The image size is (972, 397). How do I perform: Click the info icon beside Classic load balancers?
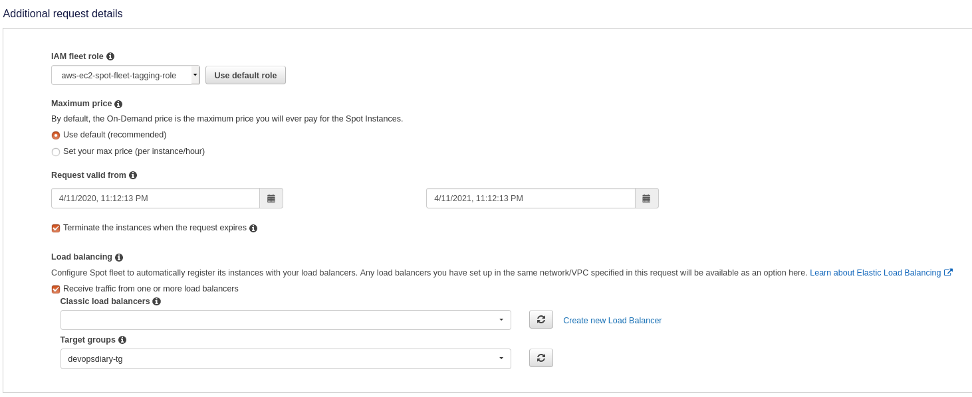click(157, 301)
